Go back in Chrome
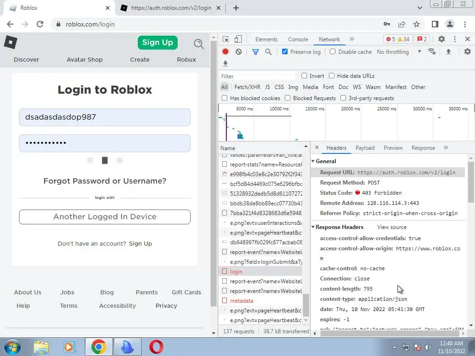This screenshot has width=475, height=356. click(x=10, y=24)
